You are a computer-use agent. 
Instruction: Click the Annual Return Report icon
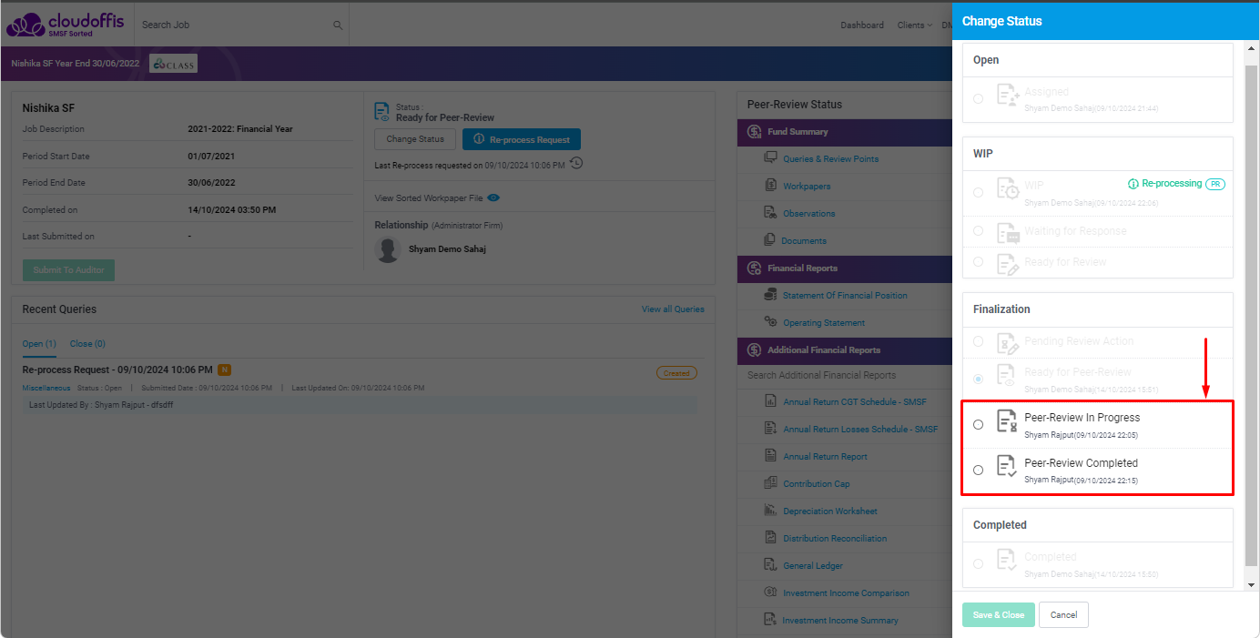coord(770,456)
